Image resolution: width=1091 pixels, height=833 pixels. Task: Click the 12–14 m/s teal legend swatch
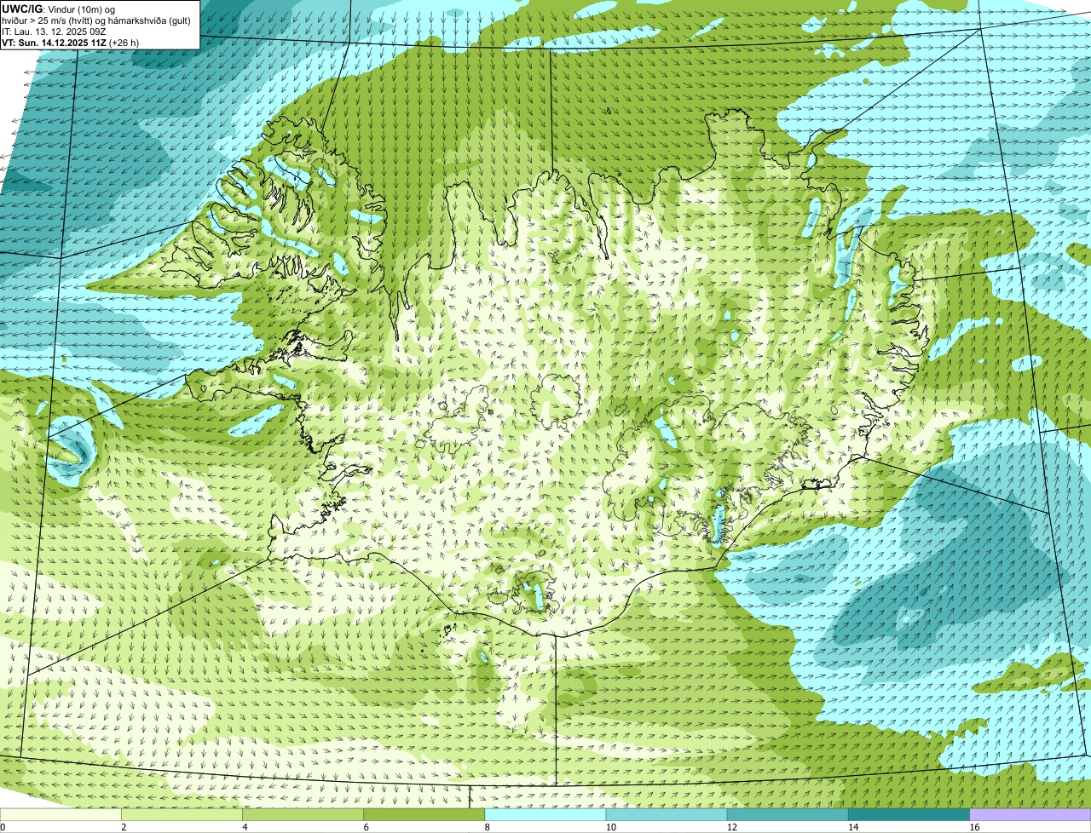point(788,815)
